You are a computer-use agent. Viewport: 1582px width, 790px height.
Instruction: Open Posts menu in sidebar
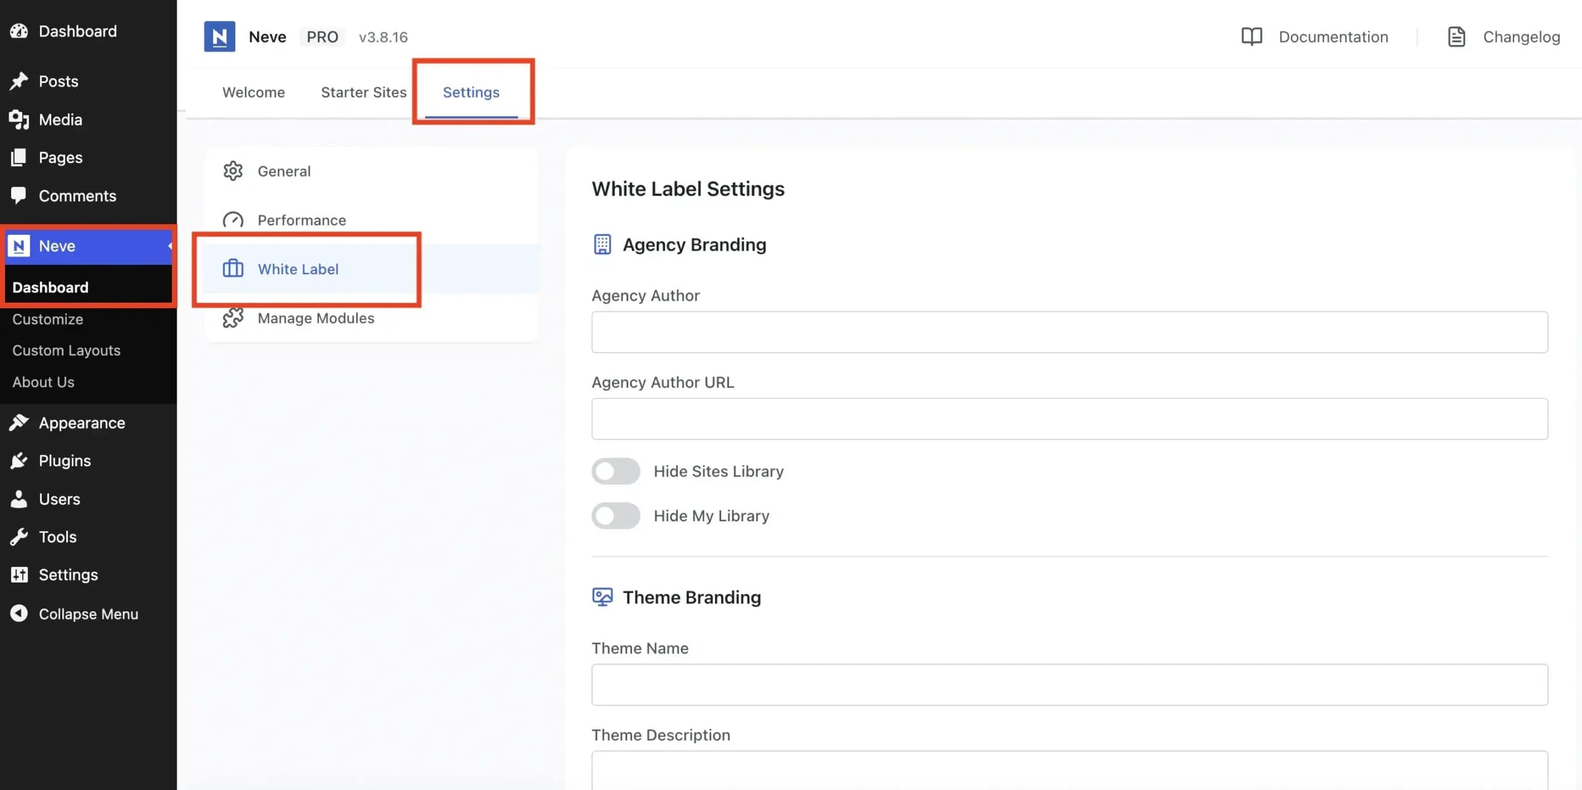pos(88,81)
